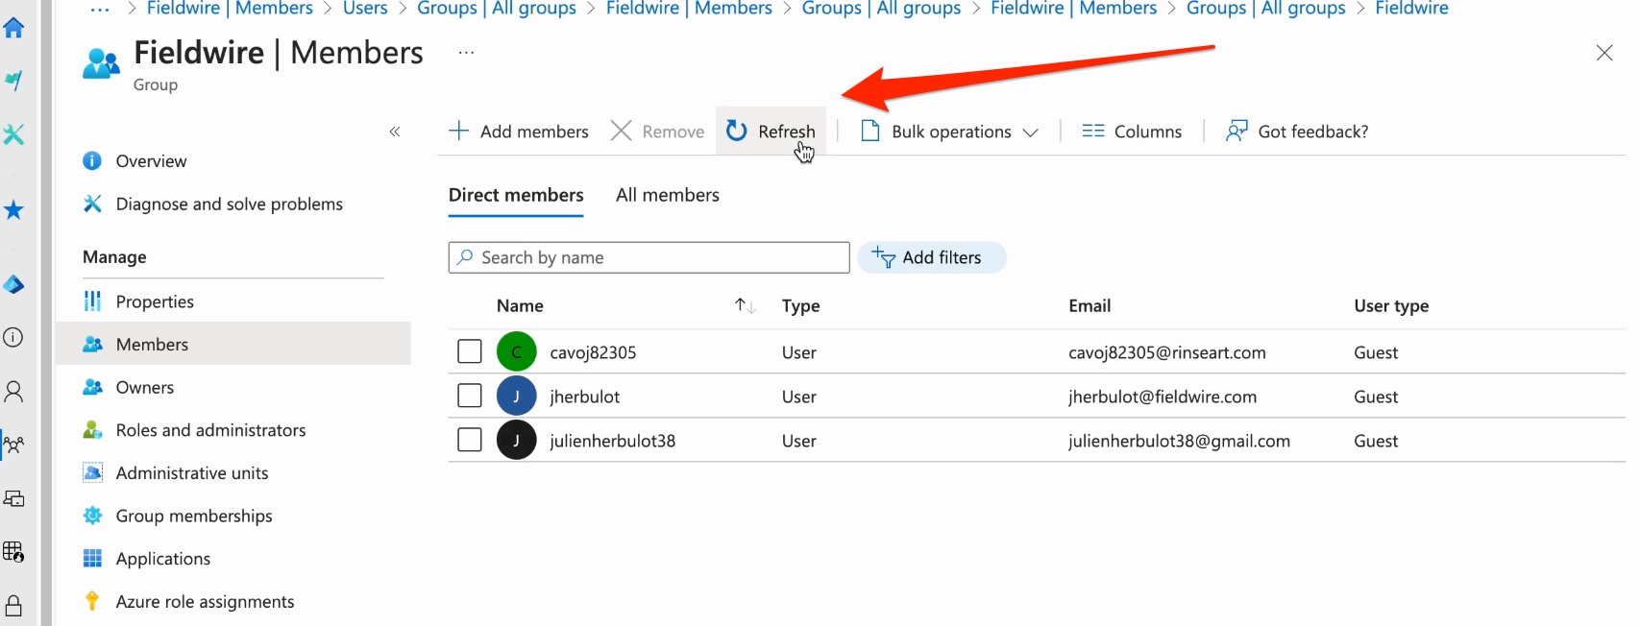This screenshot has width=1640, height=626.
Task: Close the Fieldwire Members blade
Action: (1603, 53)
